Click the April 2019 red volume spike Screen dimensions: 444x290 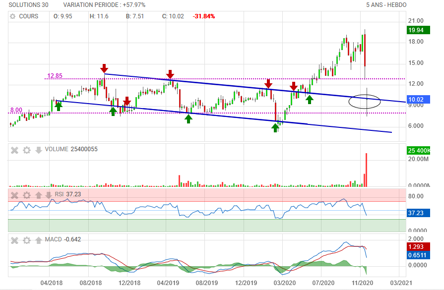pyautogui.click(x=179, y=181)
